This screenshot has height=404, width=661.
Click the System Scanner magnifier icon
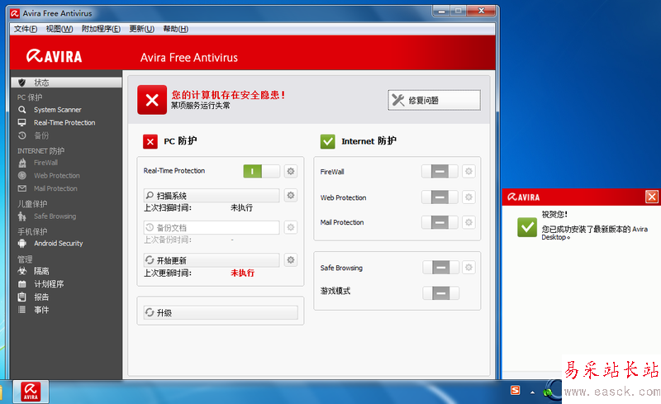(22, 110)
